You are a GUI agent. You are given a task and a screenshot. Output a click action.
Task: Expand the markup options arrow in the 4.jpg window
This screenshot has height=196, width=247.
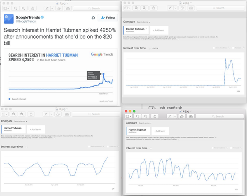pyautogui.click(x=175, y=116)
